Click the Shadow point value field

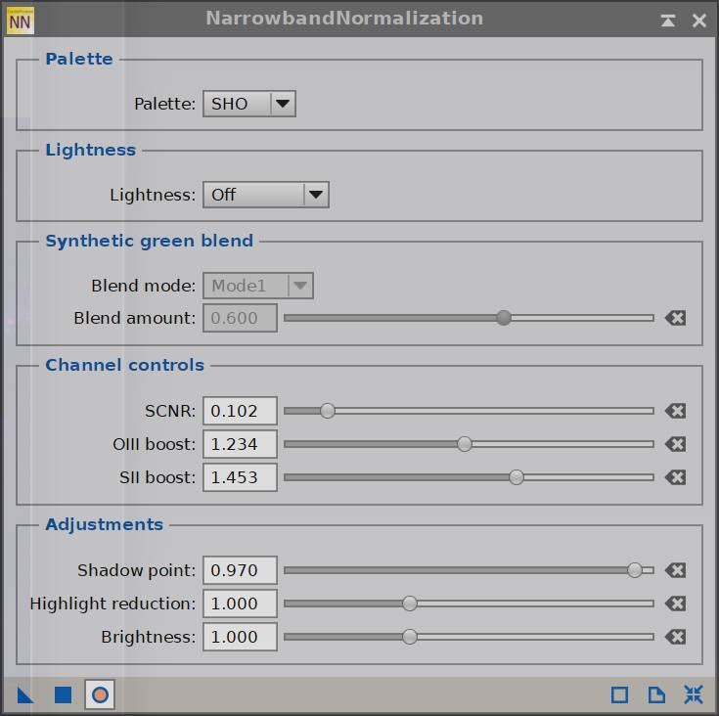pos(240,570)
